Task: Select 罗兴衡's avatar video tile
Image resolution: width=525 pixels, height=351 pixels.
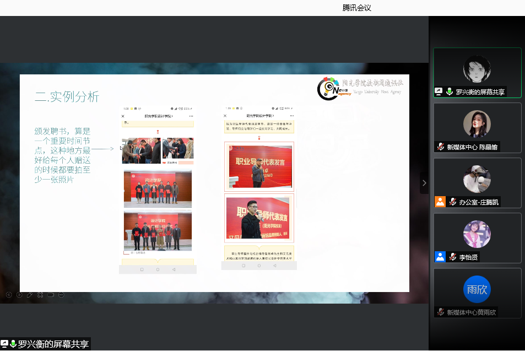Action: [x=477, y=69]
